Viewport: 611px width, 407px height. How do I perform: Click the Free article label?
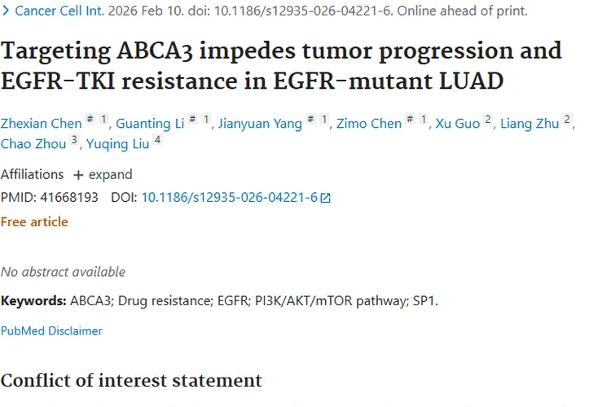point(34,221)
